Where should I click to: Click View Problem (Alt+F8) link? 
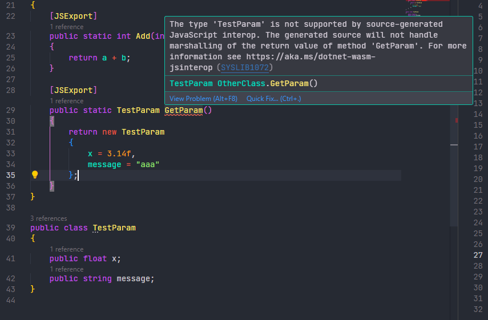point(203,99)
